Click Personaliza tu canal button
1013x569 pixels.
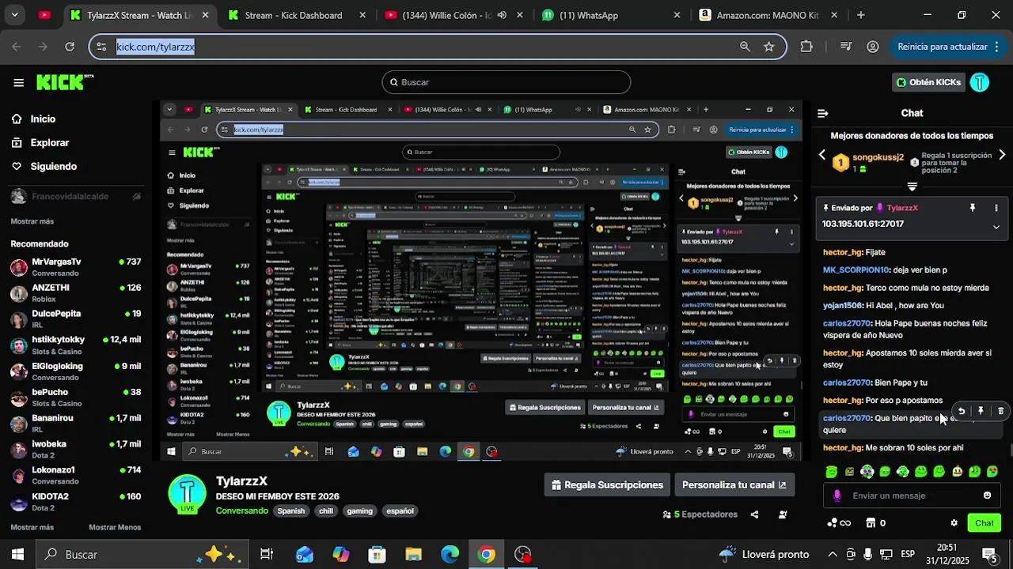click(x=734, y=485)
